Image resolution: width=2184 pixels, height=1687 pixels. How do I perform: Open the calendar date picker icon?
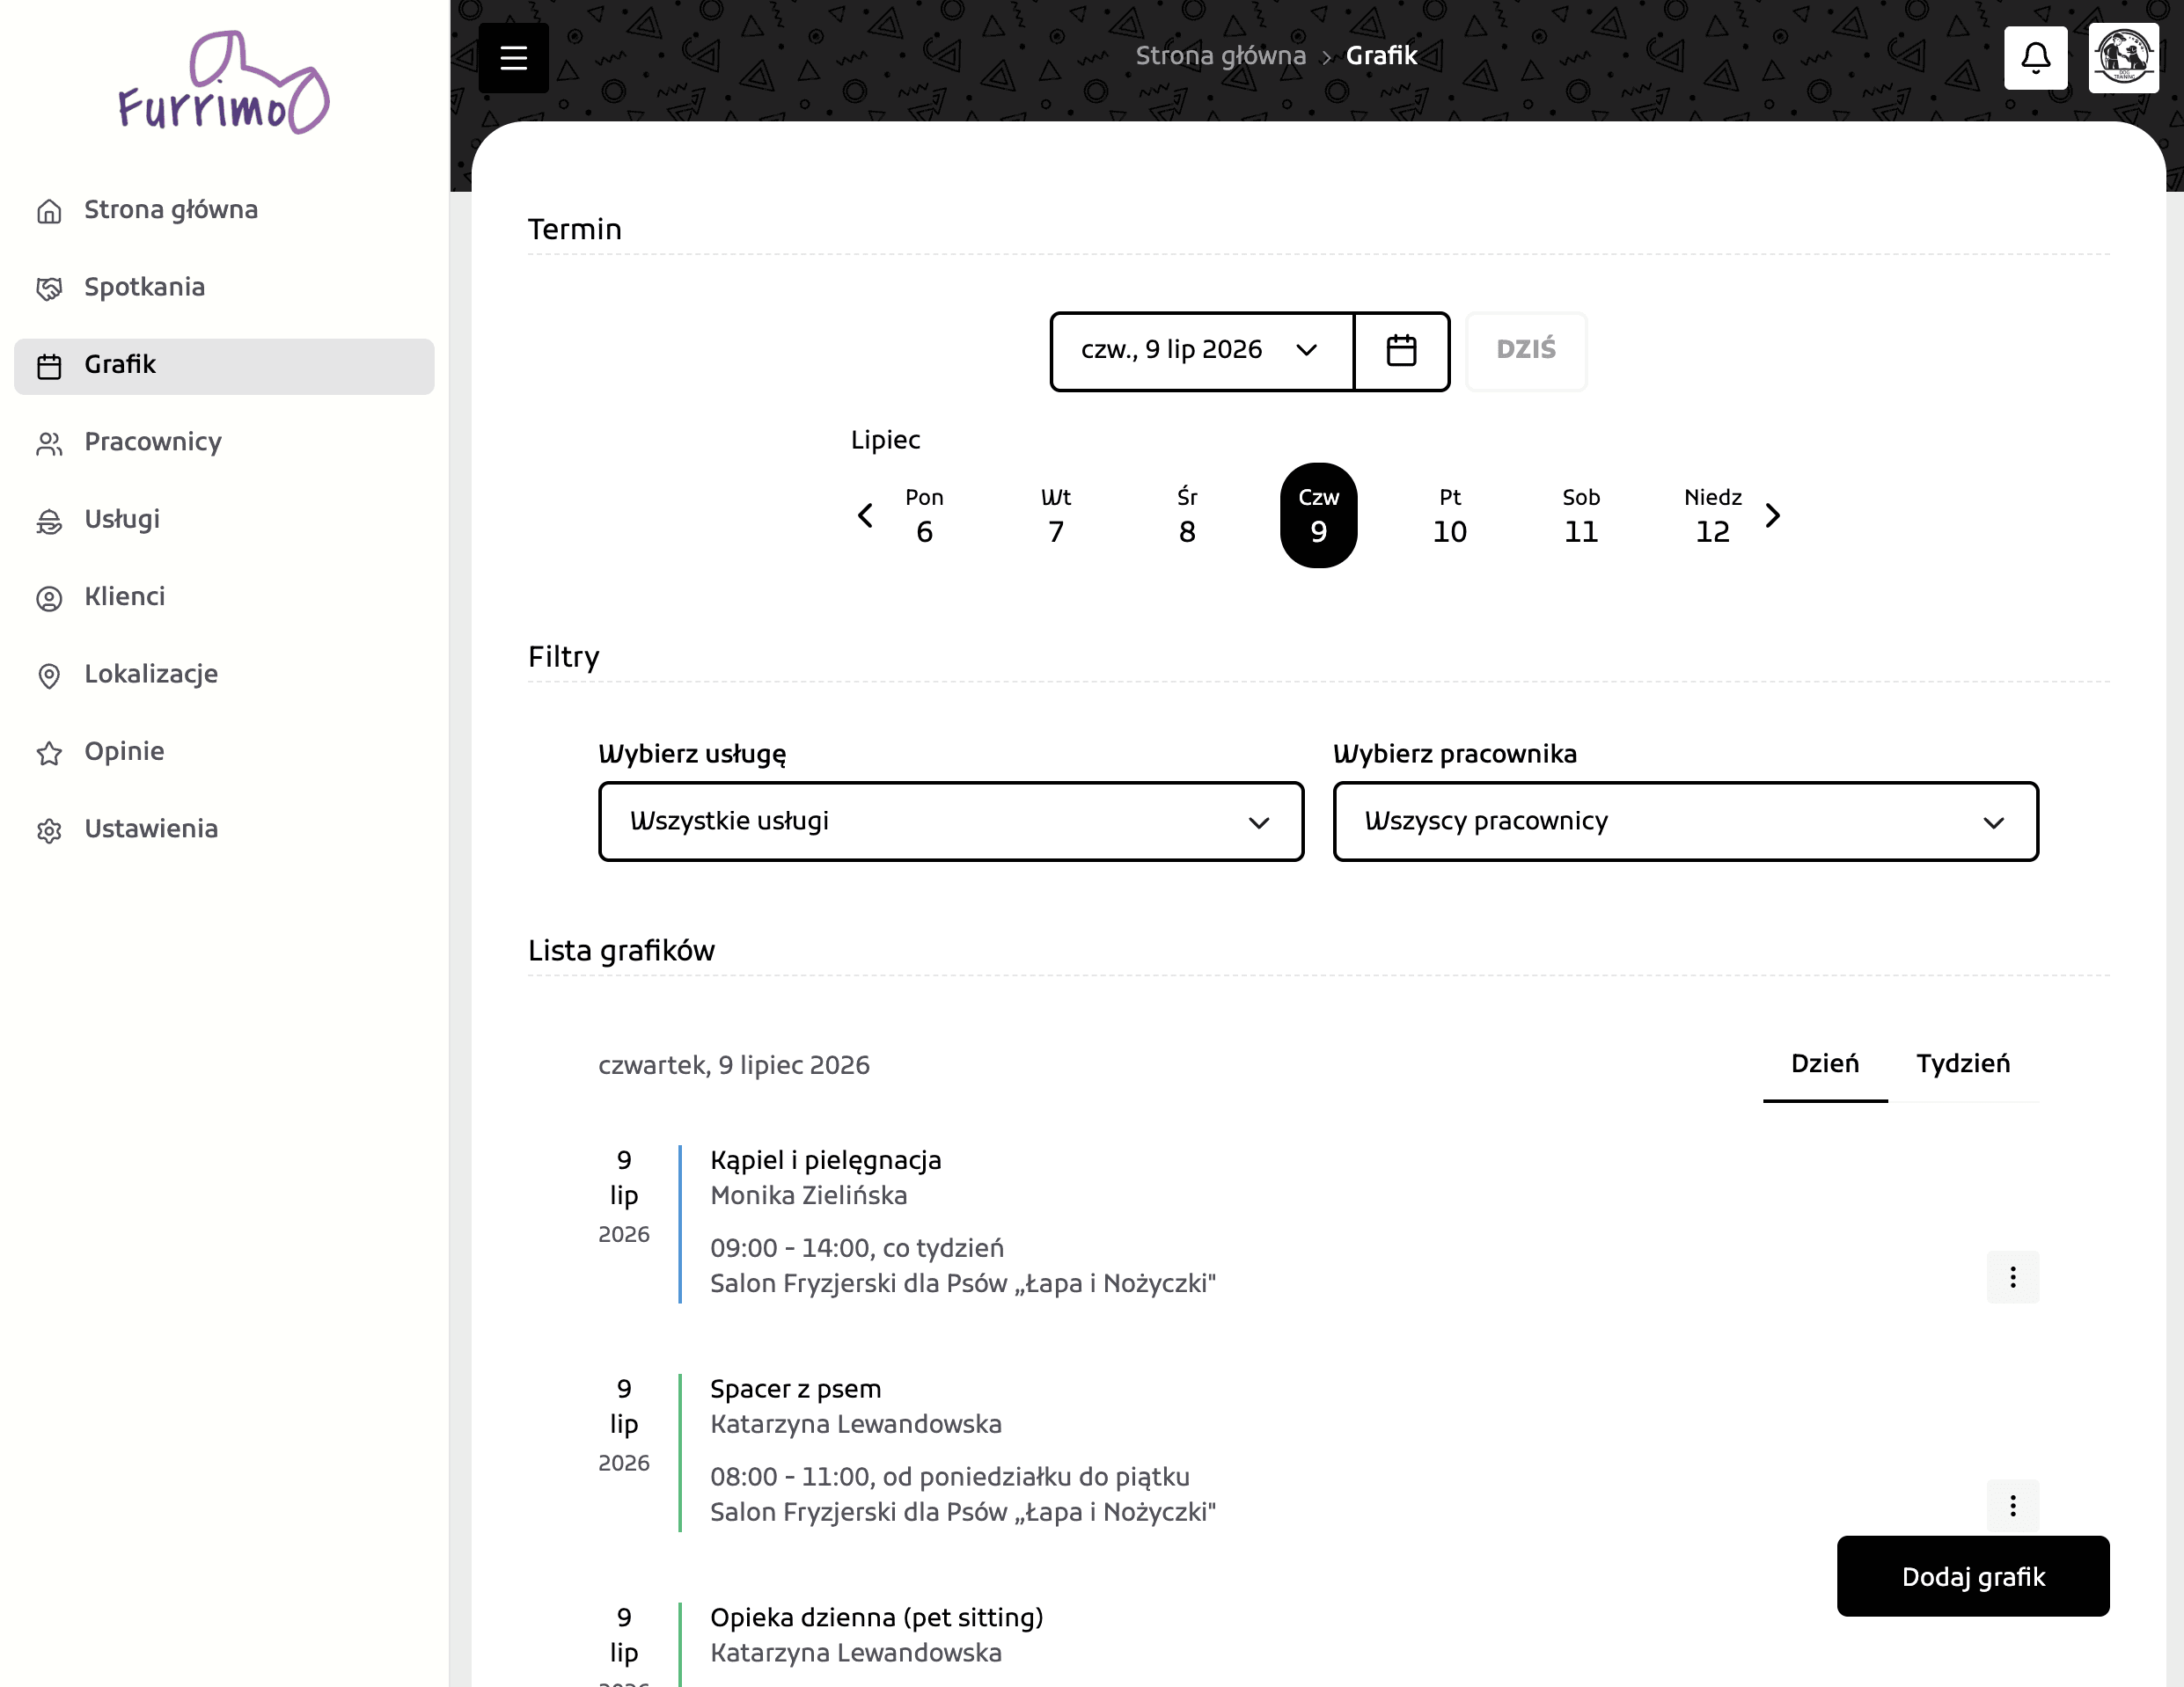(x=1401, y=351)
